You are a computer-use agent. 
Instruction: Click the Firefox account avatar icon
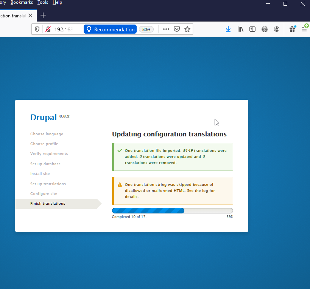[x=277, y=29]
